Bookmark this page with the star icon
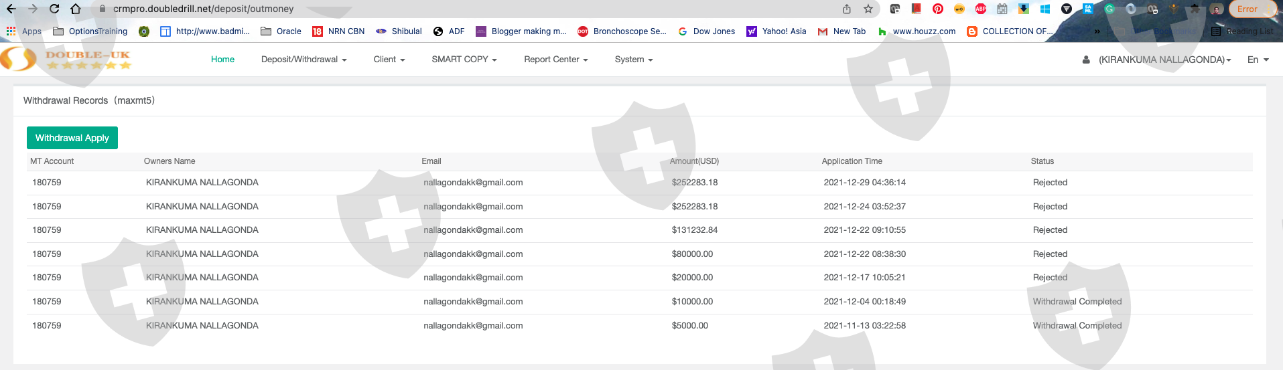The width and height of the screenshot is (1283, 370). click(x=868, y=9)
